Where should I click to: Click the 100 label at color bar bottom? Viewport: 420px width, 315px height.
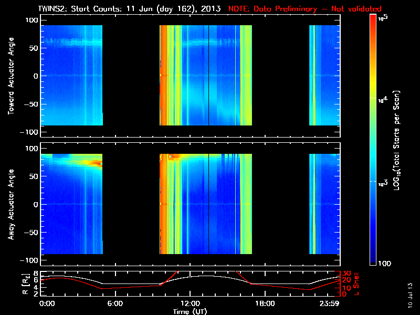pyautogui.click(x=384, y=263)
